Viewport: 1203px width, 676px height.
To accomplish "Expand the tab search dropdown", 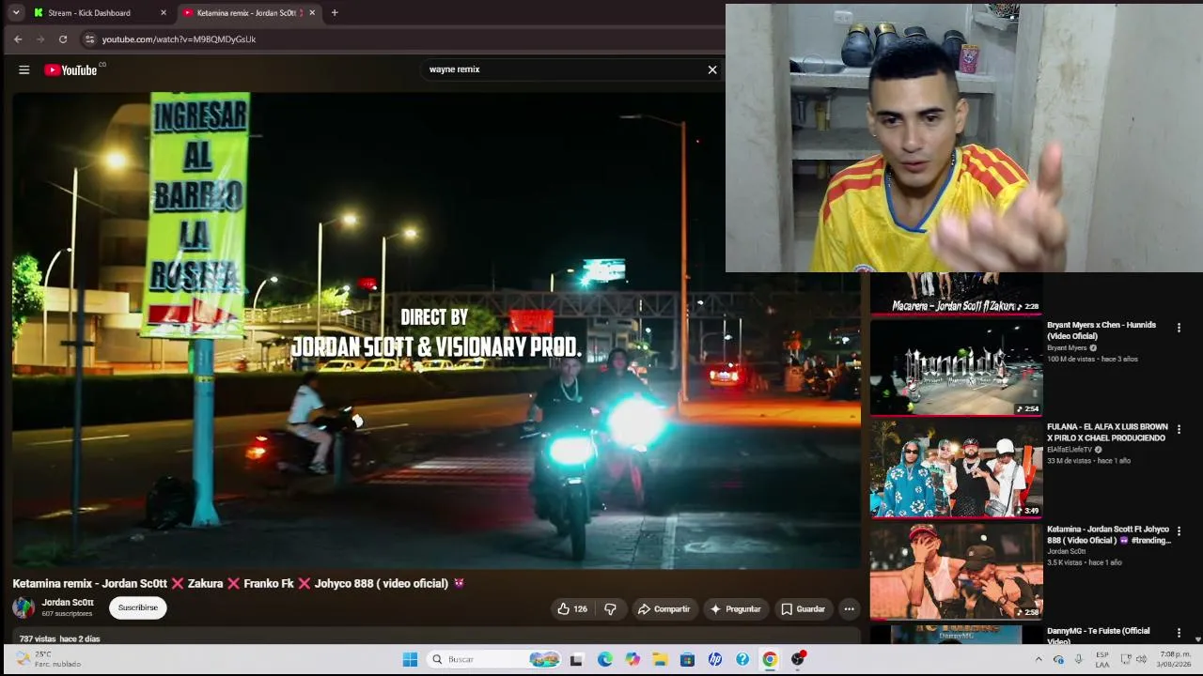I will [16, 13].
